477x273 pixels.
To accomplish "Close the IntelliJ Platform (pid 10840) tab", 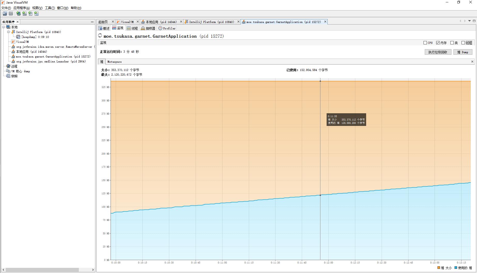I will (238, 22).
